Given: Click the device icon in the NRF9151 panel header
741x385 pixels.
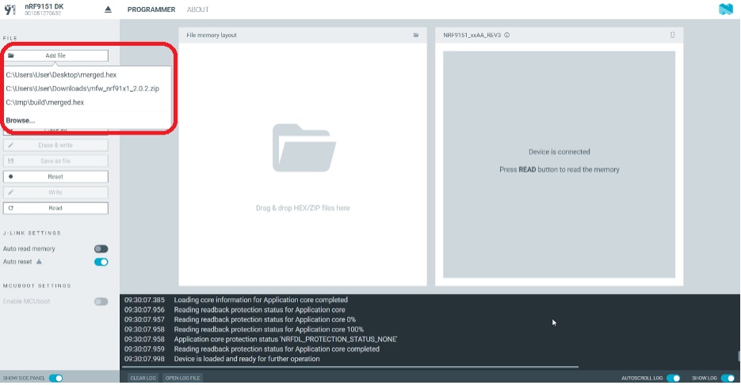Looking at the screenshot, I should click(672, 35).
